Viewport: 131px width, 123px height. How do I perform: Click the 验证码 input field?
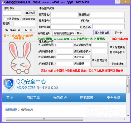tap(25, 23)
